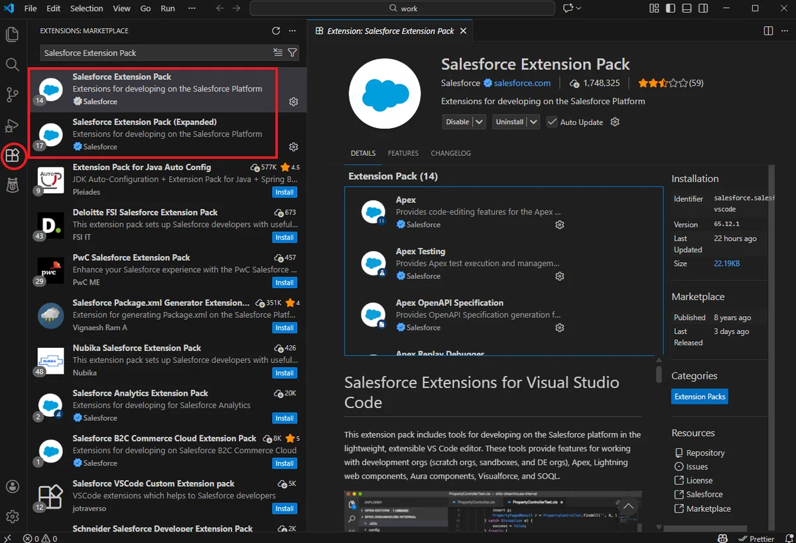Open gear for Salesforce Extension Pack (Expanded)

(294, 147)
